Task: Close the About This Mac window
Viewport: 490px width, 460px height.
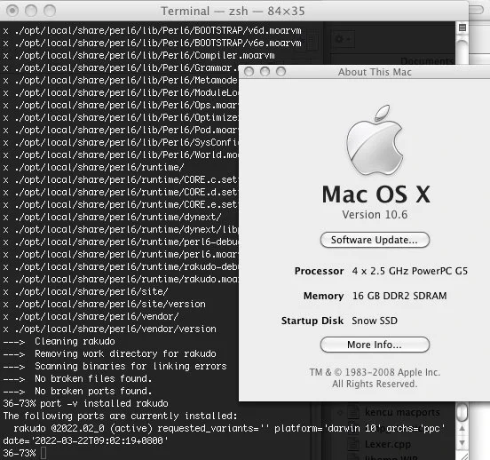Action: 249,72
